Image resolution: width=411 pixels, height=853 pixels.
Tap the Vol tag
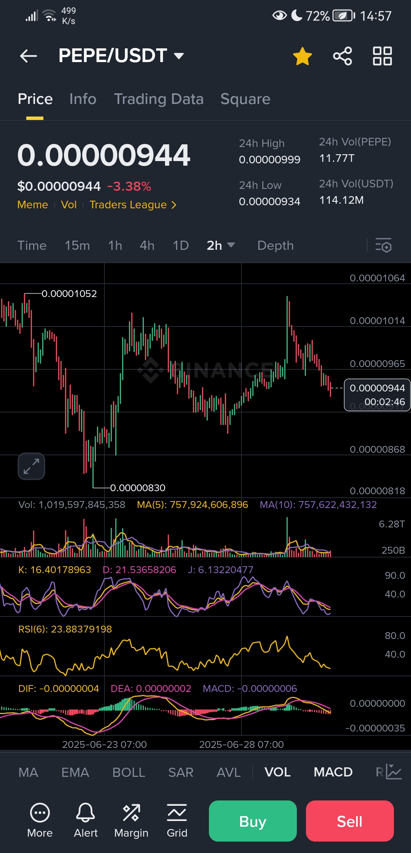point(69,205)
